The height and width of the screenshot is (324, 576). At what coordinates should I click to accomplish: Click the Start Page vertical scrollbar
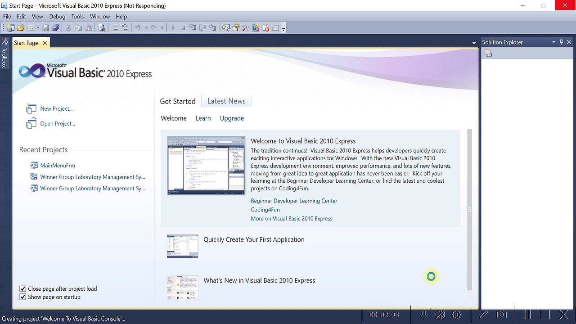click(x=469, y=210)
